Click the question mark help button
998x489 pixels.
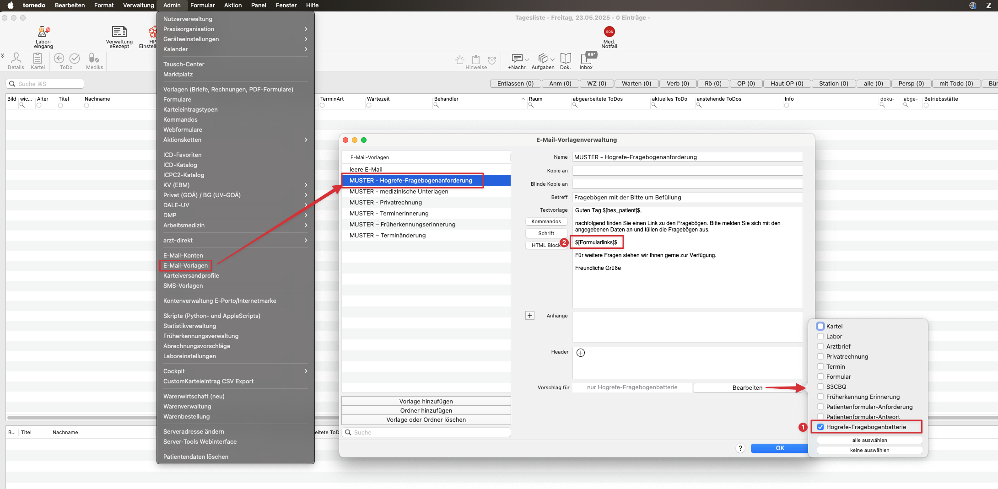740,448
